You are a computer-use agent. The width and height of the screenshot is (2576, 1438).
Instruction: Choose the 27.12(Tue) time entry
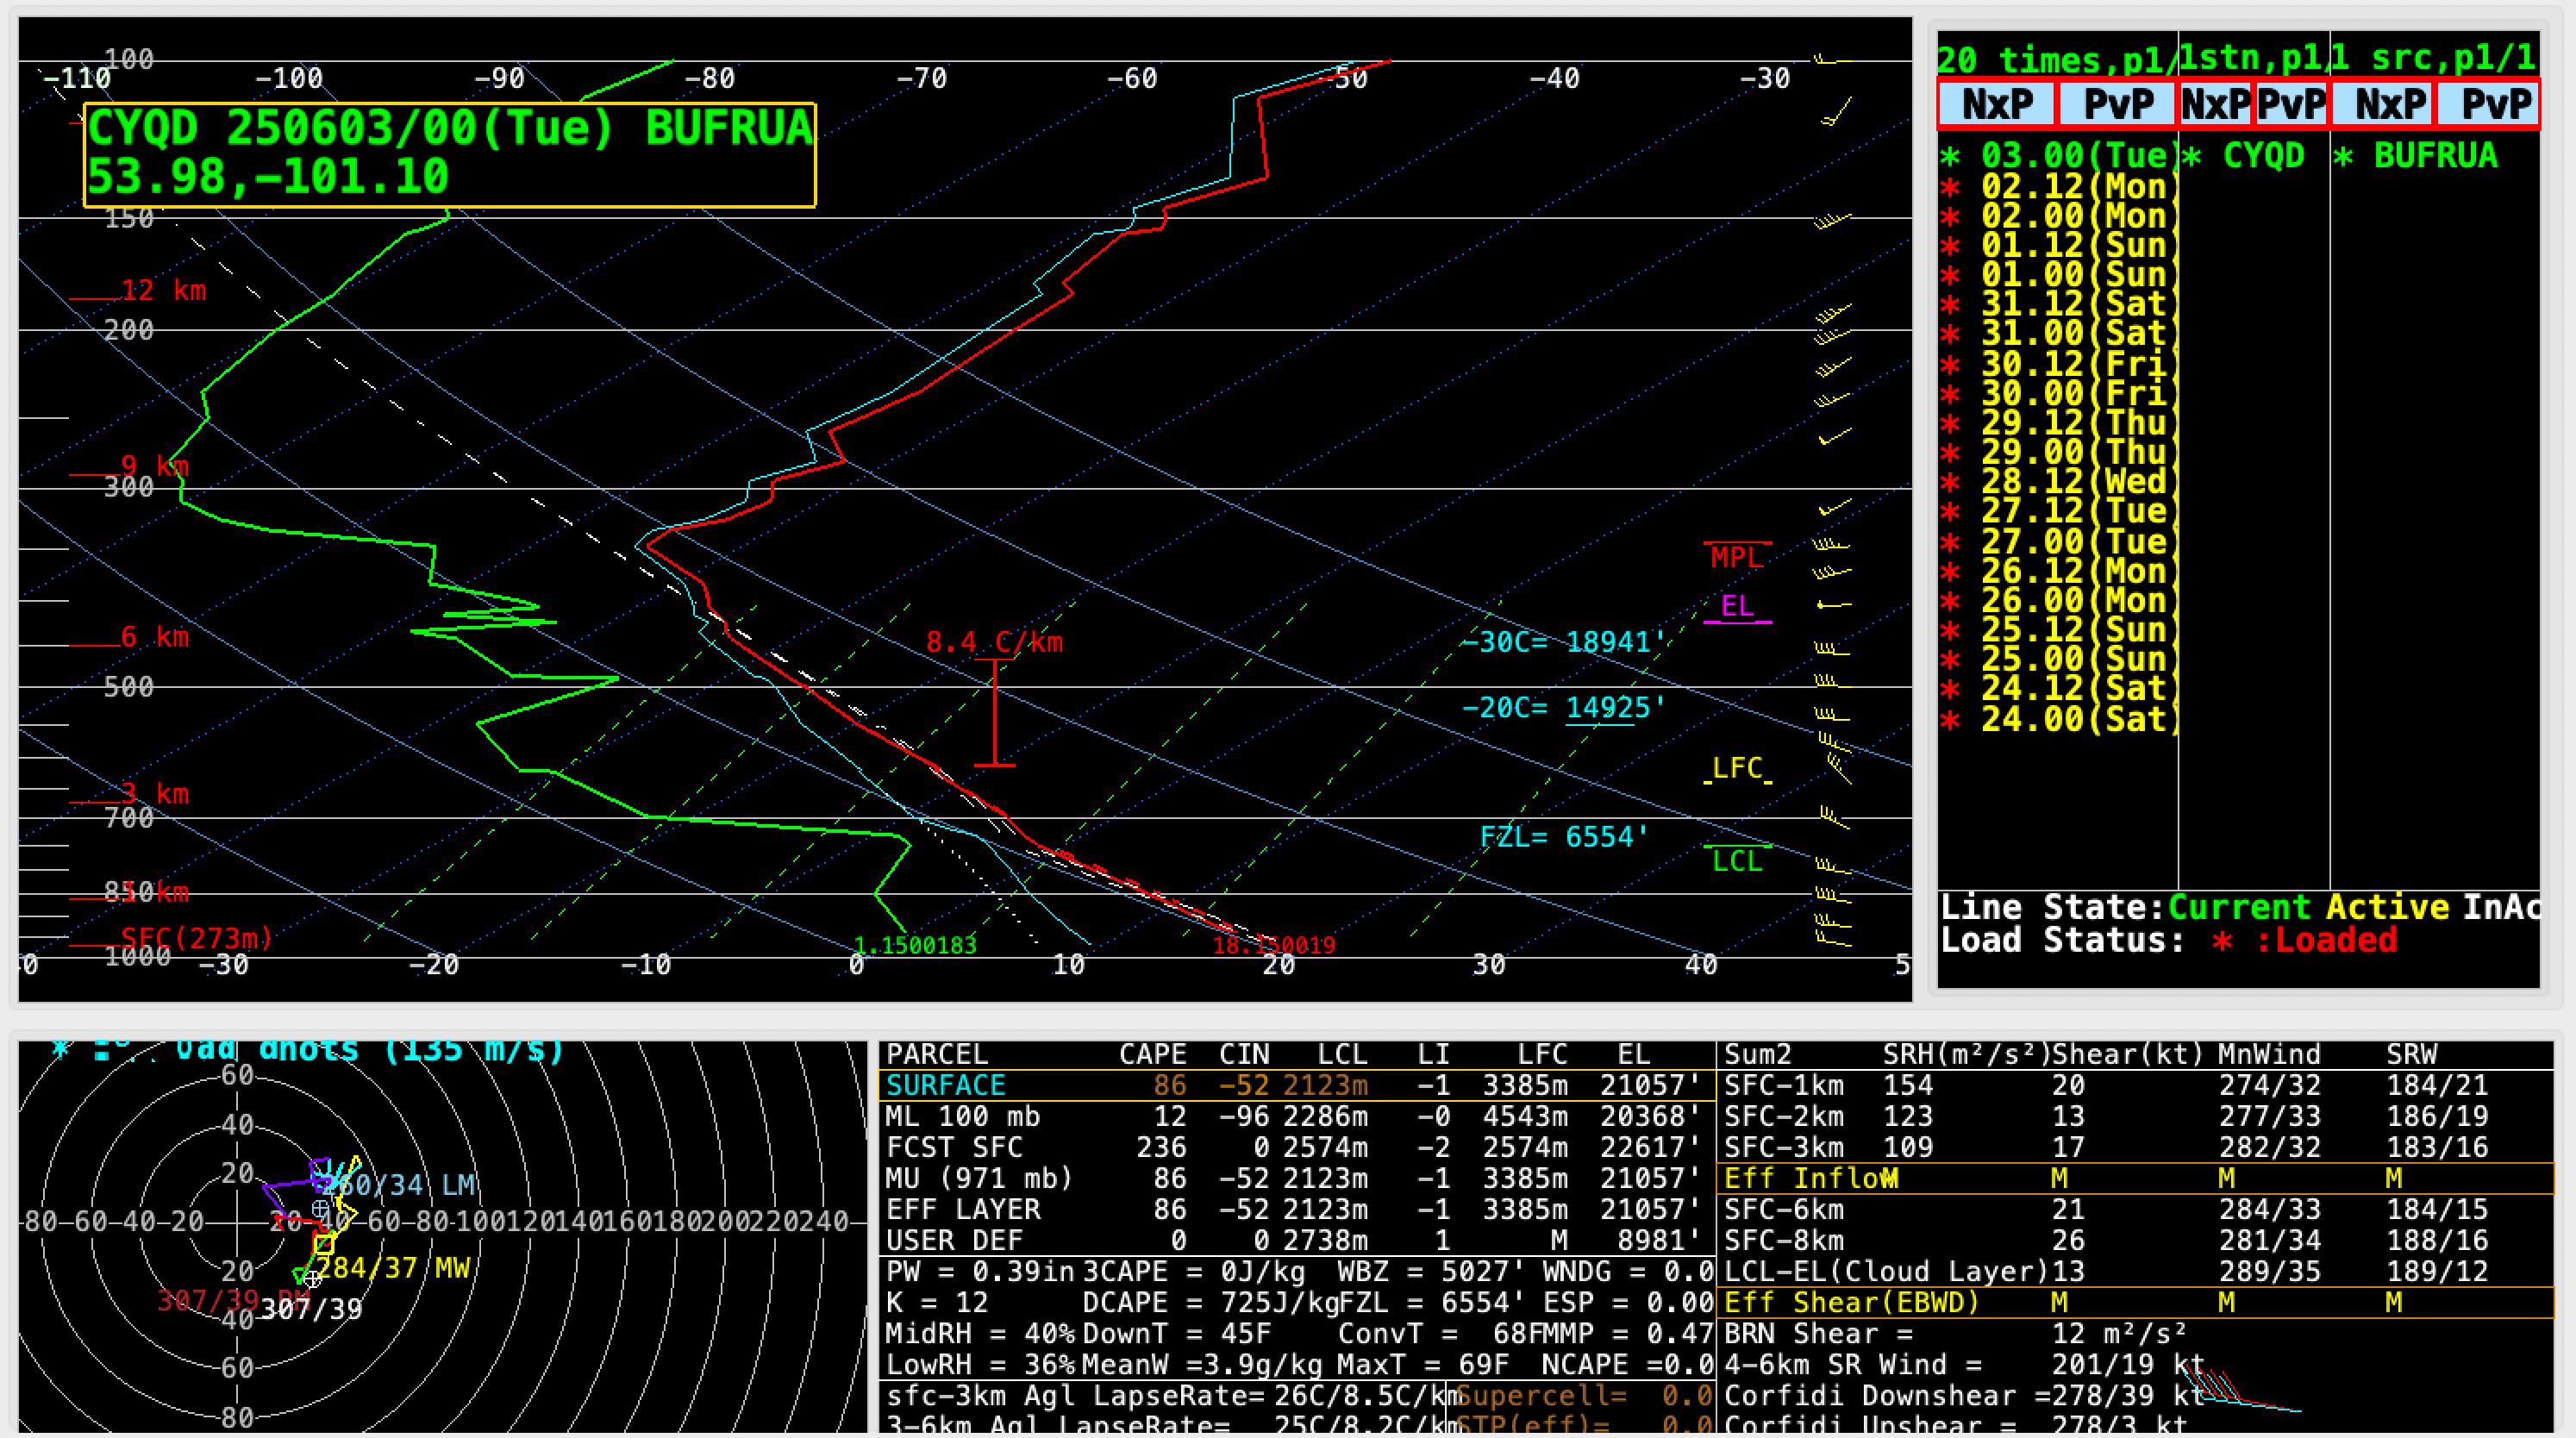[x=2058, y=511]
